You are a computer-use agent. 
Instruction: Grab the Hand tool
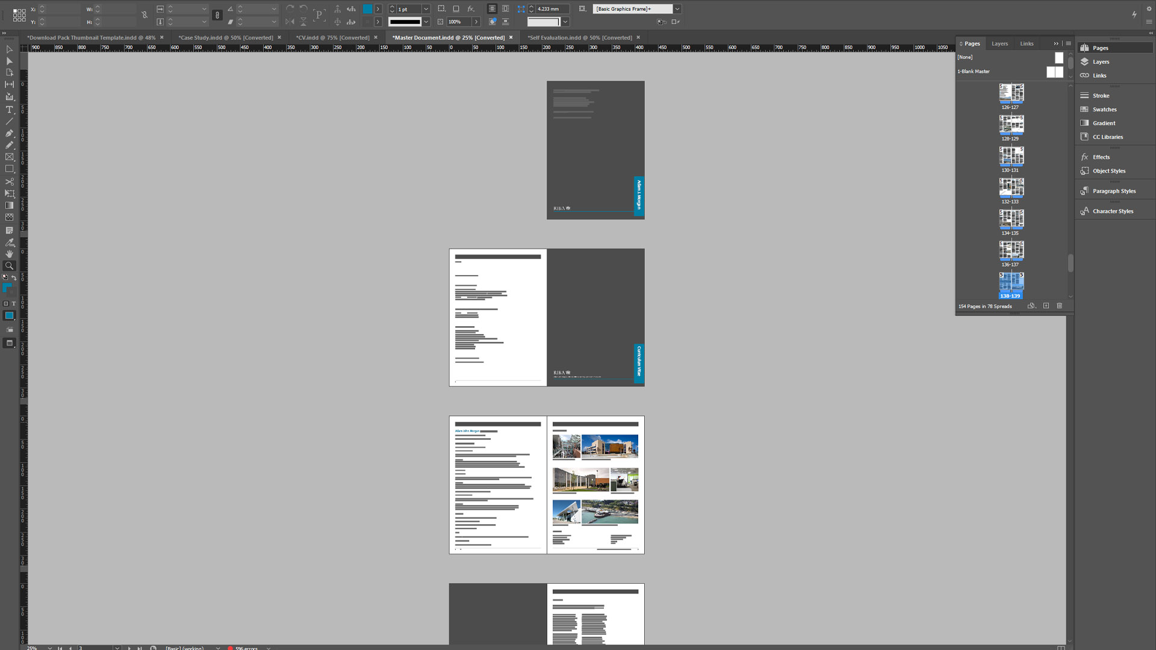tap(9, 253)
